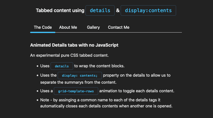The image size is (213, 118).
Task: Click the 'grid-template-rows' code snippet
Action: pyautogui.click(x=76, y=91)
